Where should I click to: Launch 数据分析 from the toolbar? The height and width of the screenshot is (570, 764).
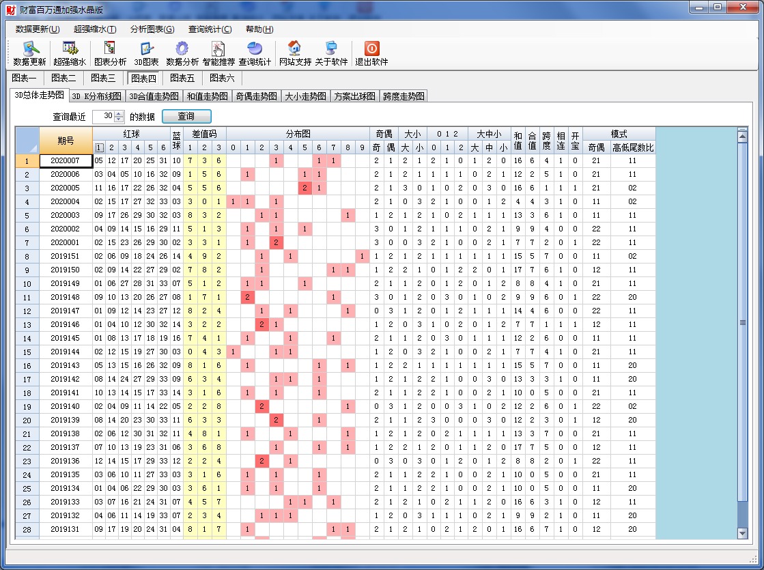182,49
